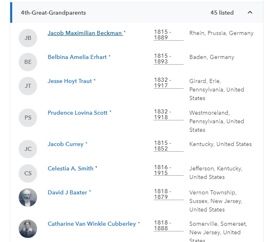Collapse the 4th-Great-Grandparents section chevron
The height and width of the screenshot is (242, 277).
250,13
